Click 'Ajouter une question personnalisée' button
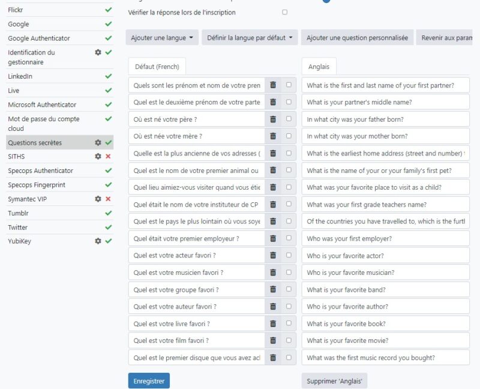Screen dimensions: 480x389 tap(357, 38)
